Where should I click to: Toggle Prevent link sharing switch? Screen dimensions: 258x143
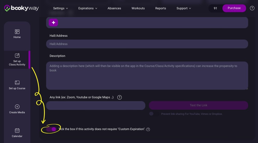(x=154, y=114)
